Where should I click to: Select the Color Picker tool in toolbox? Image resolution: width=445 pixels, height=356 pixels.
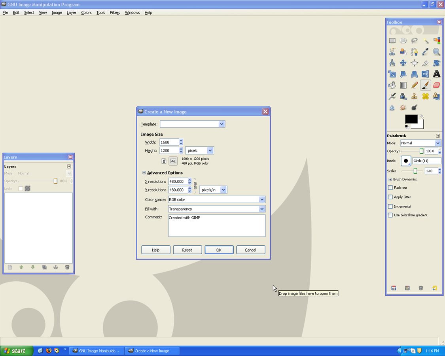425,52
